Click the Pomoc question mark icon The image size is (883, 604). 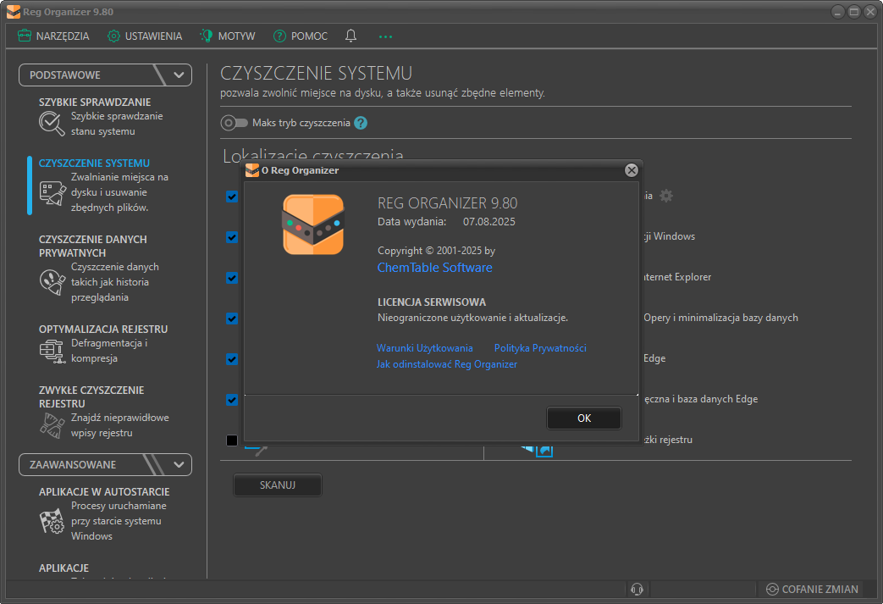[279, 36]
